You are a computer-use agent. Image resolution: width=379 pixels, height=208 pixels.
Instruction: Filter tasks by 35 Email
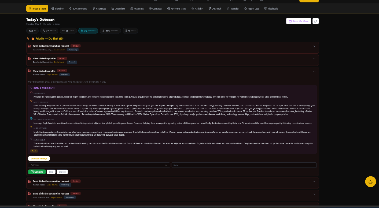coord(68,31)
